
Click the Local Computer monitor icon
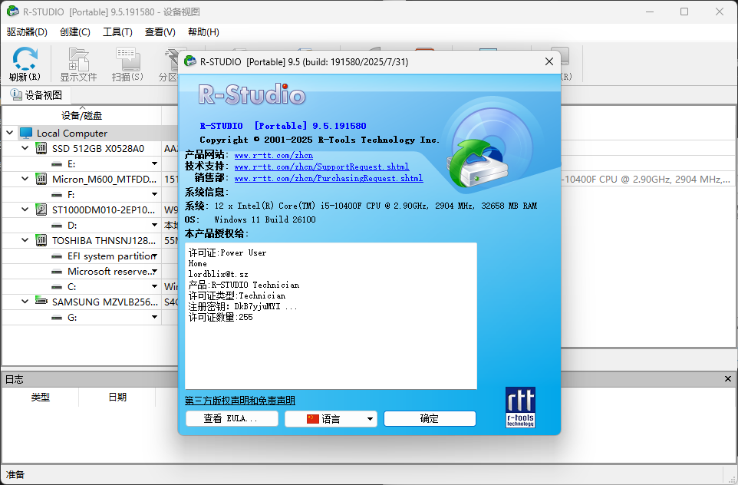(26, 134)
